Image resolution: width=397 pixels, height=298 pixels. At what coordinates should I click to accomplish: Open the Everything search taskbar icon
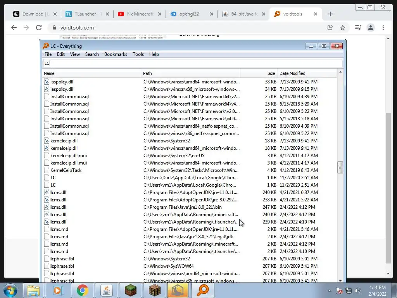point(202,290)
